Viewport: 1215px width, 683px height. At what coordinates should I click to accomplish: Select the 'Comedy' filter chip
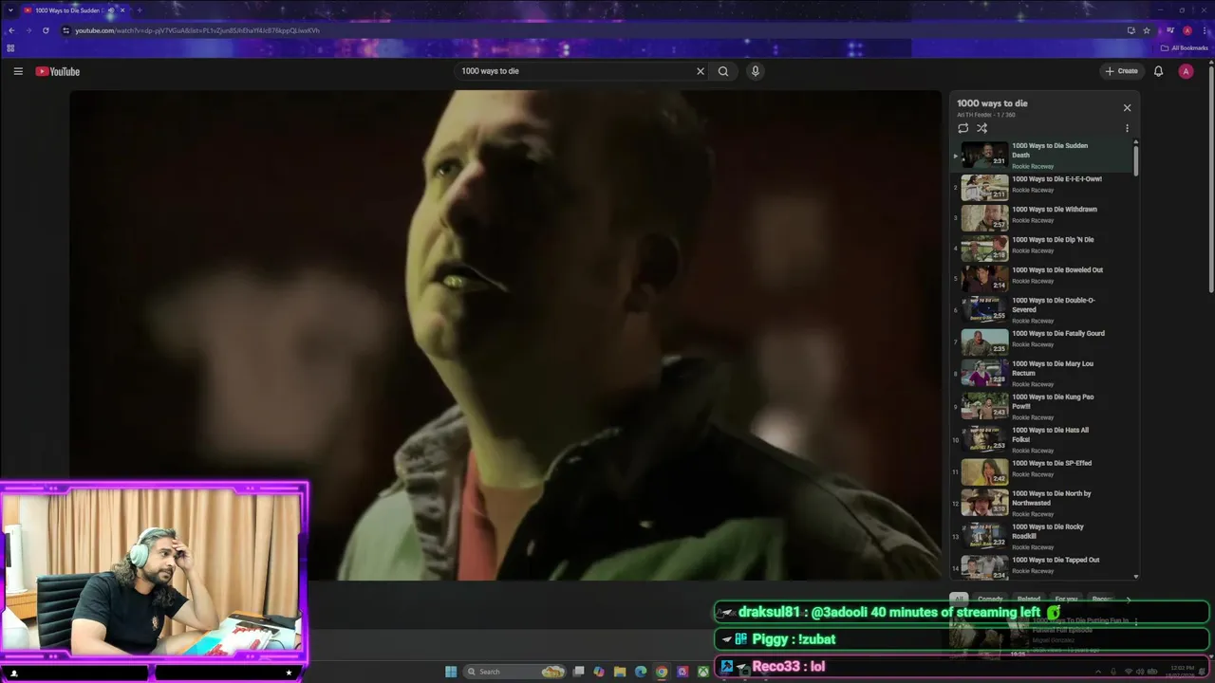[990, 600]
